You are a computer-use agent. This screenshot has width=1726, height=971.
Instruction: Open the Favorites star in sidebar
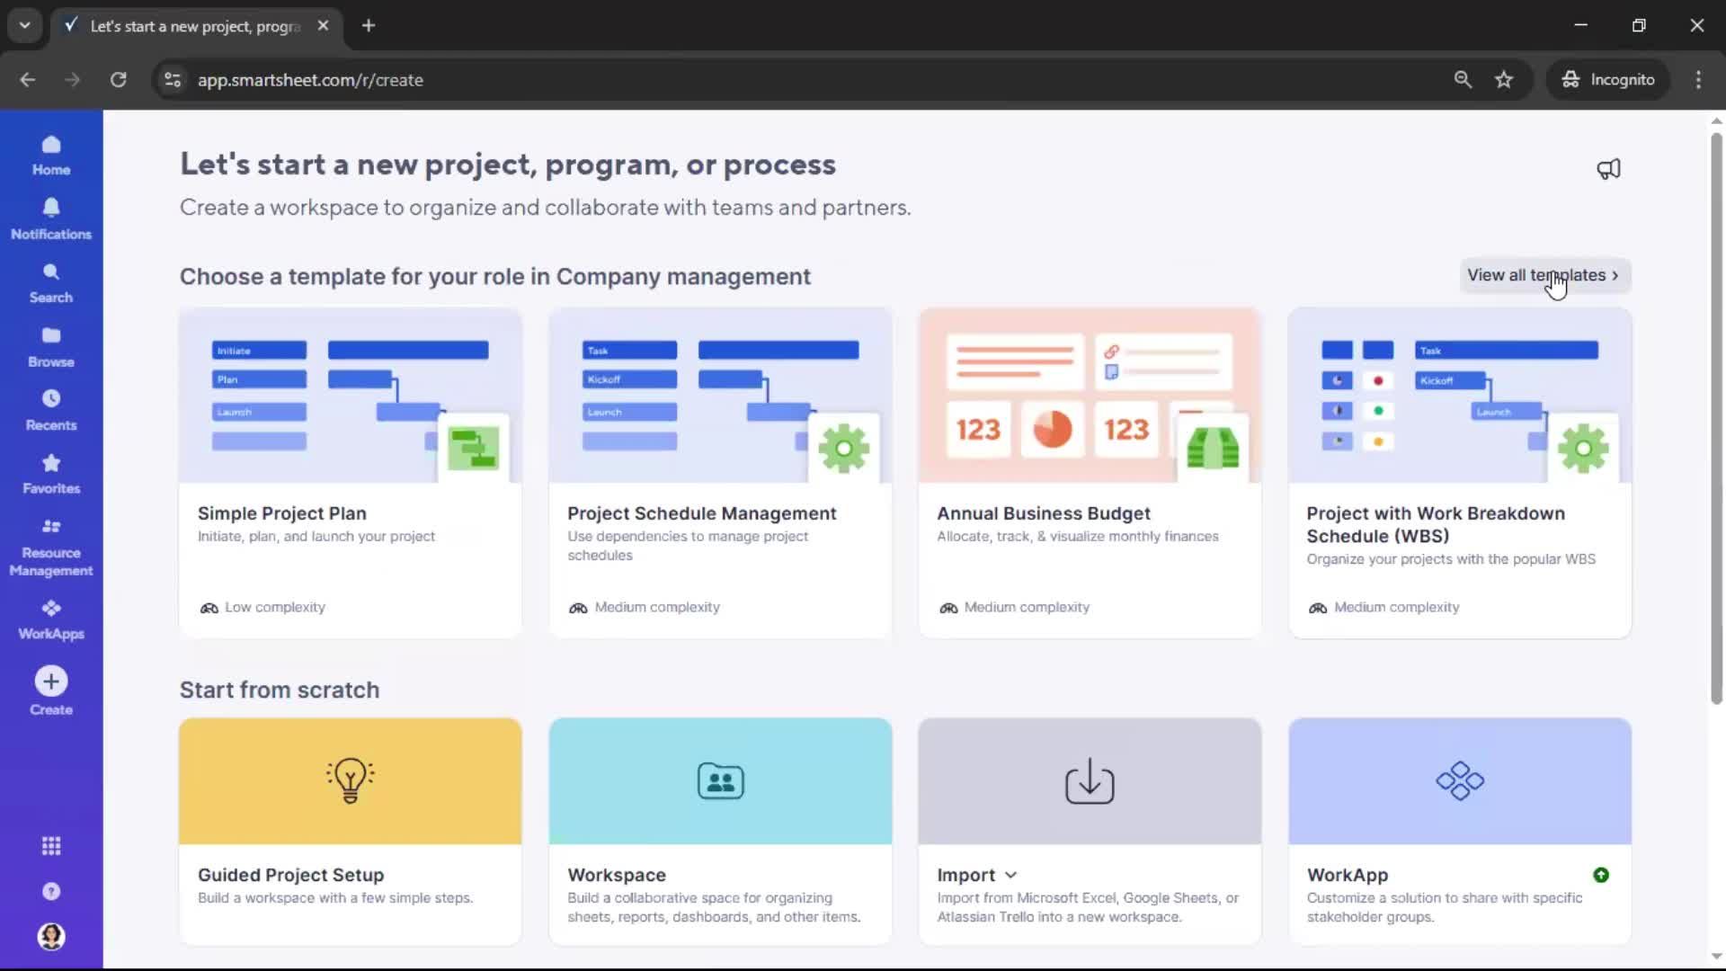point(51,473)
